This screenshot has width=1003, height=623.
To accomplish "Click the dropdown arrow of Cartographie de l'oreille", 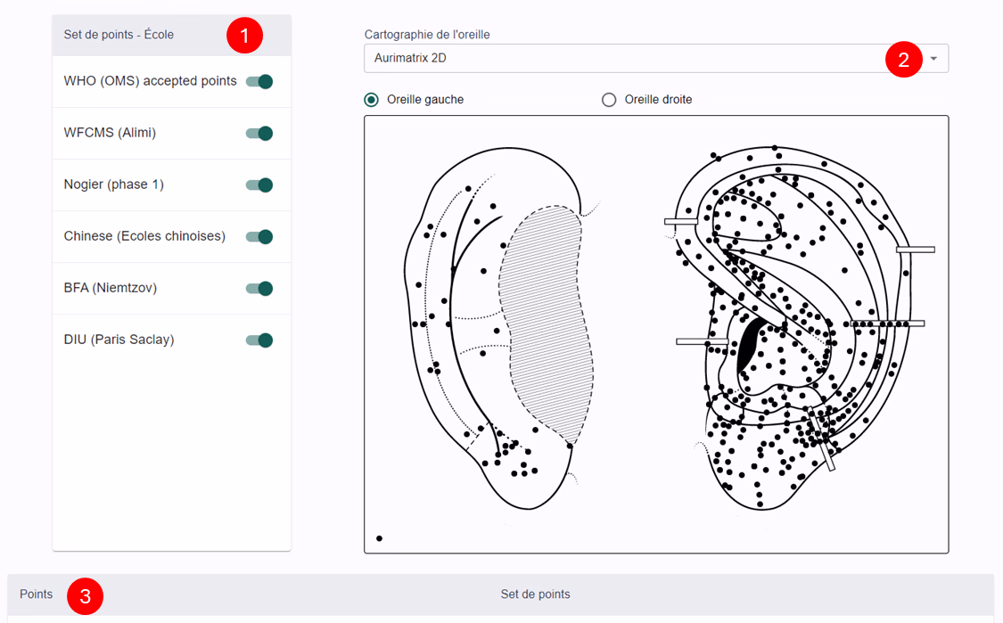I will coord(934,59).
